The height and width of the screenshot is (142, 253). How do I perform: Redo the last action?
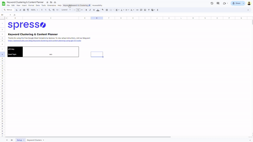tap(20, 10)
